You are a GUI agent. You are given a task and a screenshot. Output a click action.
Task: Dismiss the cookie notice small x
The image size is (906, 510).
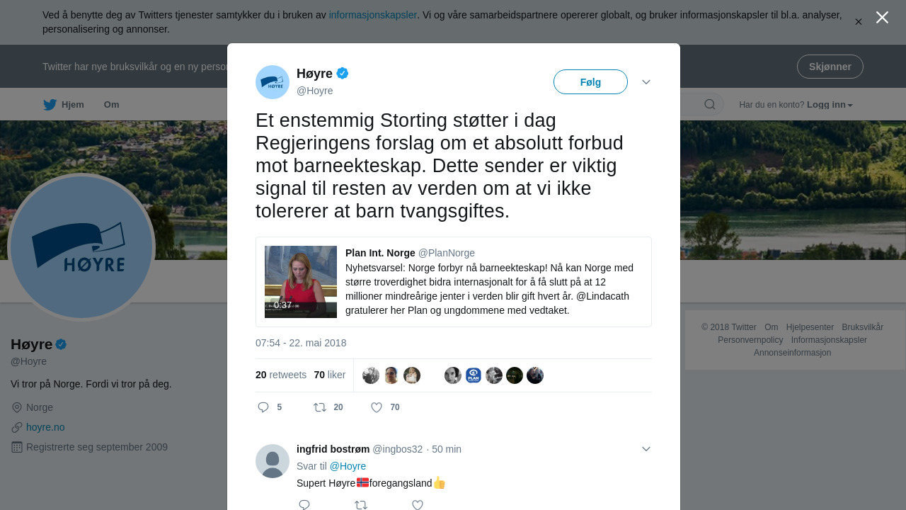858,22
